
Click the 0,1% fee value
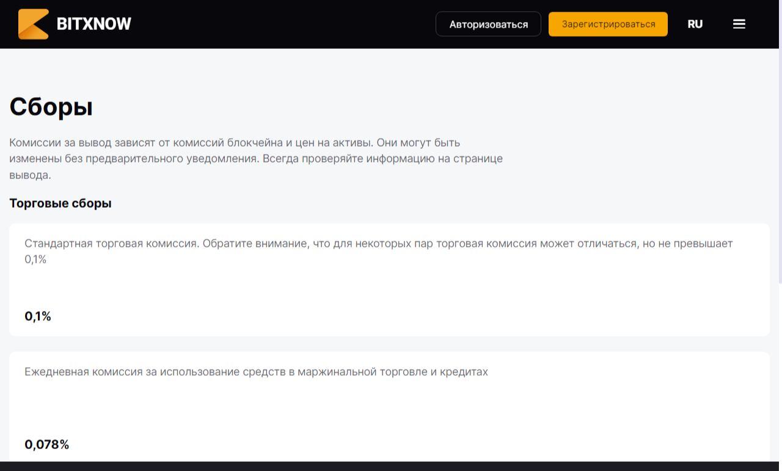click(38, 316)
